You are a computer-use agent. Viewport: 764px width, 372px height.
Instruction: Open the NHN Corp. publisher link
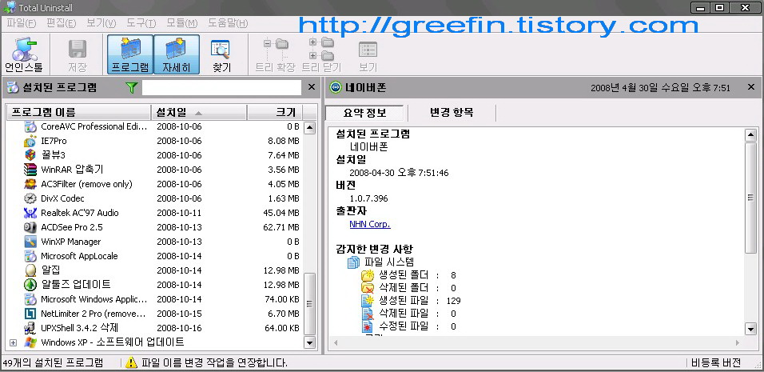(x=370, y=225)
